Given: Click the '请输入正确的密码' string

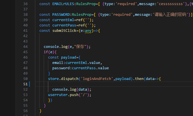Looking at the screenshot, I should click(x=170, y=15).
